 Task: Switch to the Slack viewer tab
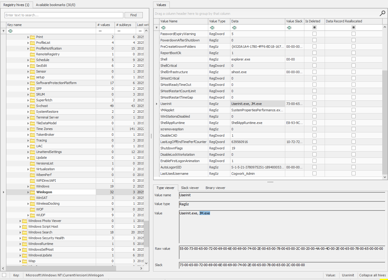pyautogui.click(x=190, y=188)
